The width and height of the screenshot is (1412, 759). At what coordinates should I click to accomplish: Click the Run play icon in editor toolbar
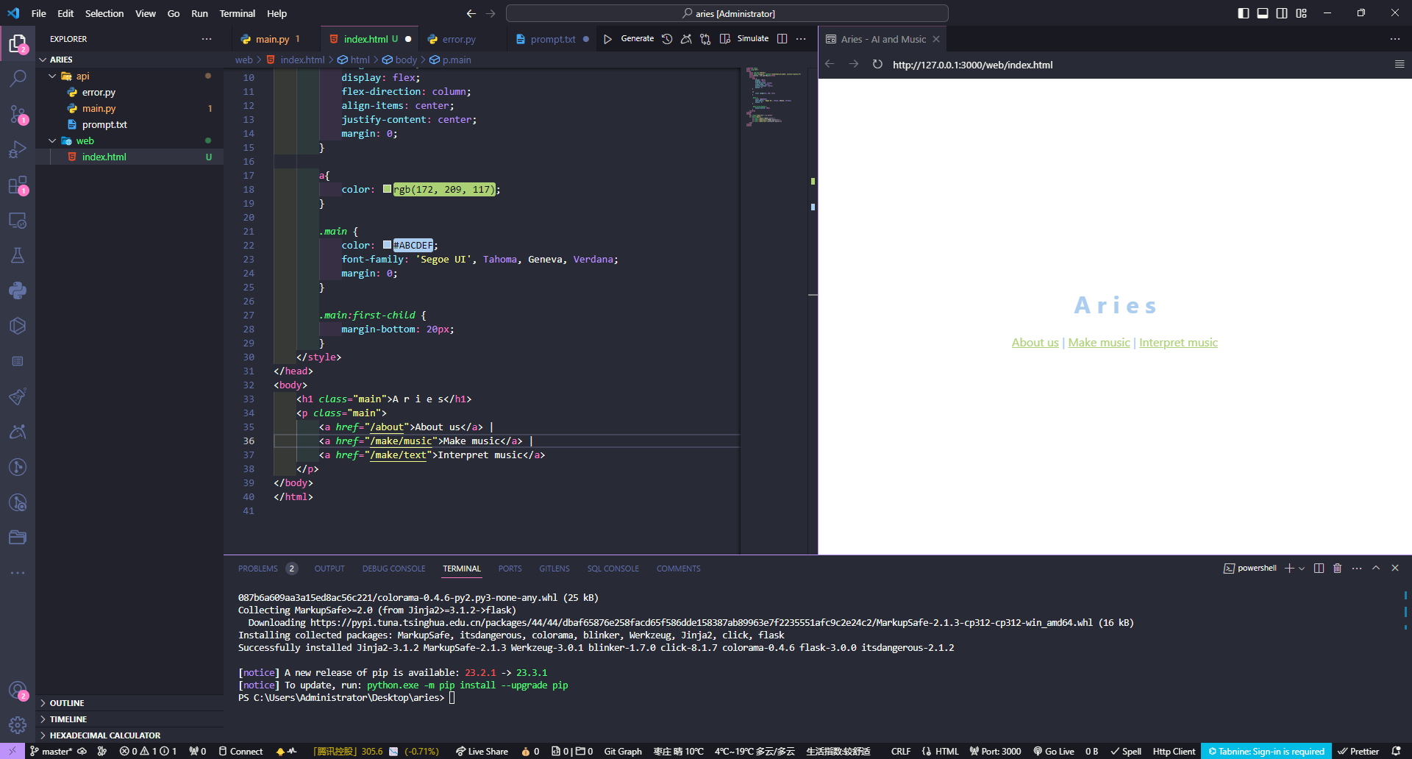pyautogui.click(x=607, y=39)
